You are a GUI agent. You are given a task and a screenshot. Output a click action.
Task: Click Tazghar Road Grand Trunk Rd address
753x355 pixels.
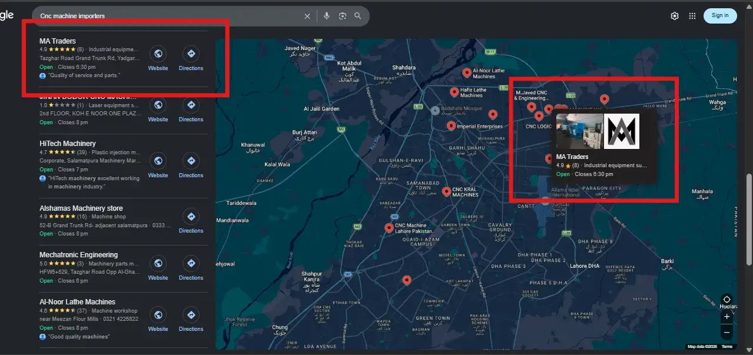tap(89, 58)
